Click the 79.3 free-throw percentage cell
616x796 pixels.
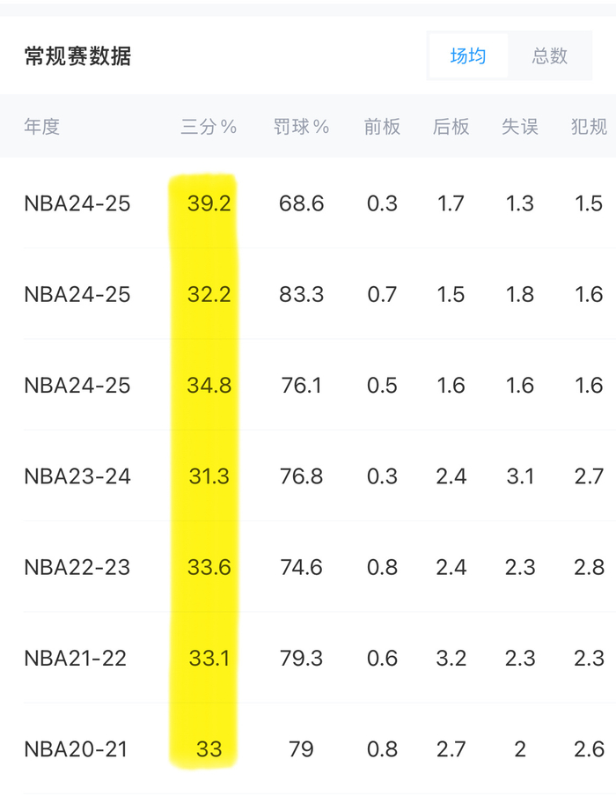pos(301,658)
